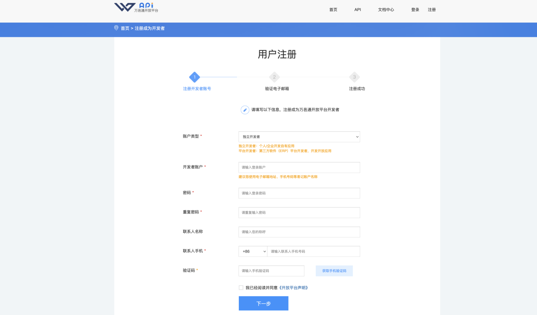The width and height of the screenshot is (537, 315).
Task: Open 首页 in the top navigation
Action: [333, 10]
